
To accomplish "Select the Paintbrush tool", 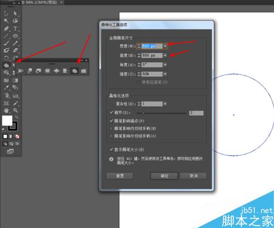I will point(6,43).
